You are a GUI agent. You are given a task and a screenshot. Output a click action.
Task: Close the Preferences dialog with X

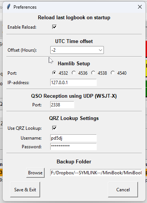click(x=140, y=7)
